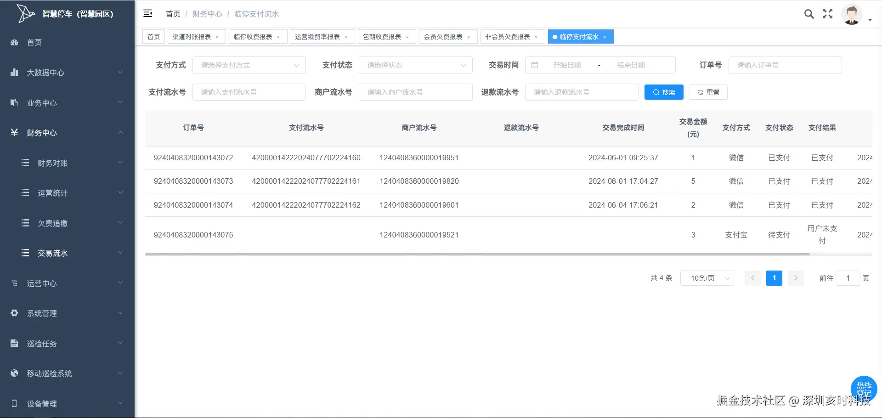This screenshot has height=418, width=882.
Task: Click the 业务中心 document icon
Action: [x=14, y=102]
